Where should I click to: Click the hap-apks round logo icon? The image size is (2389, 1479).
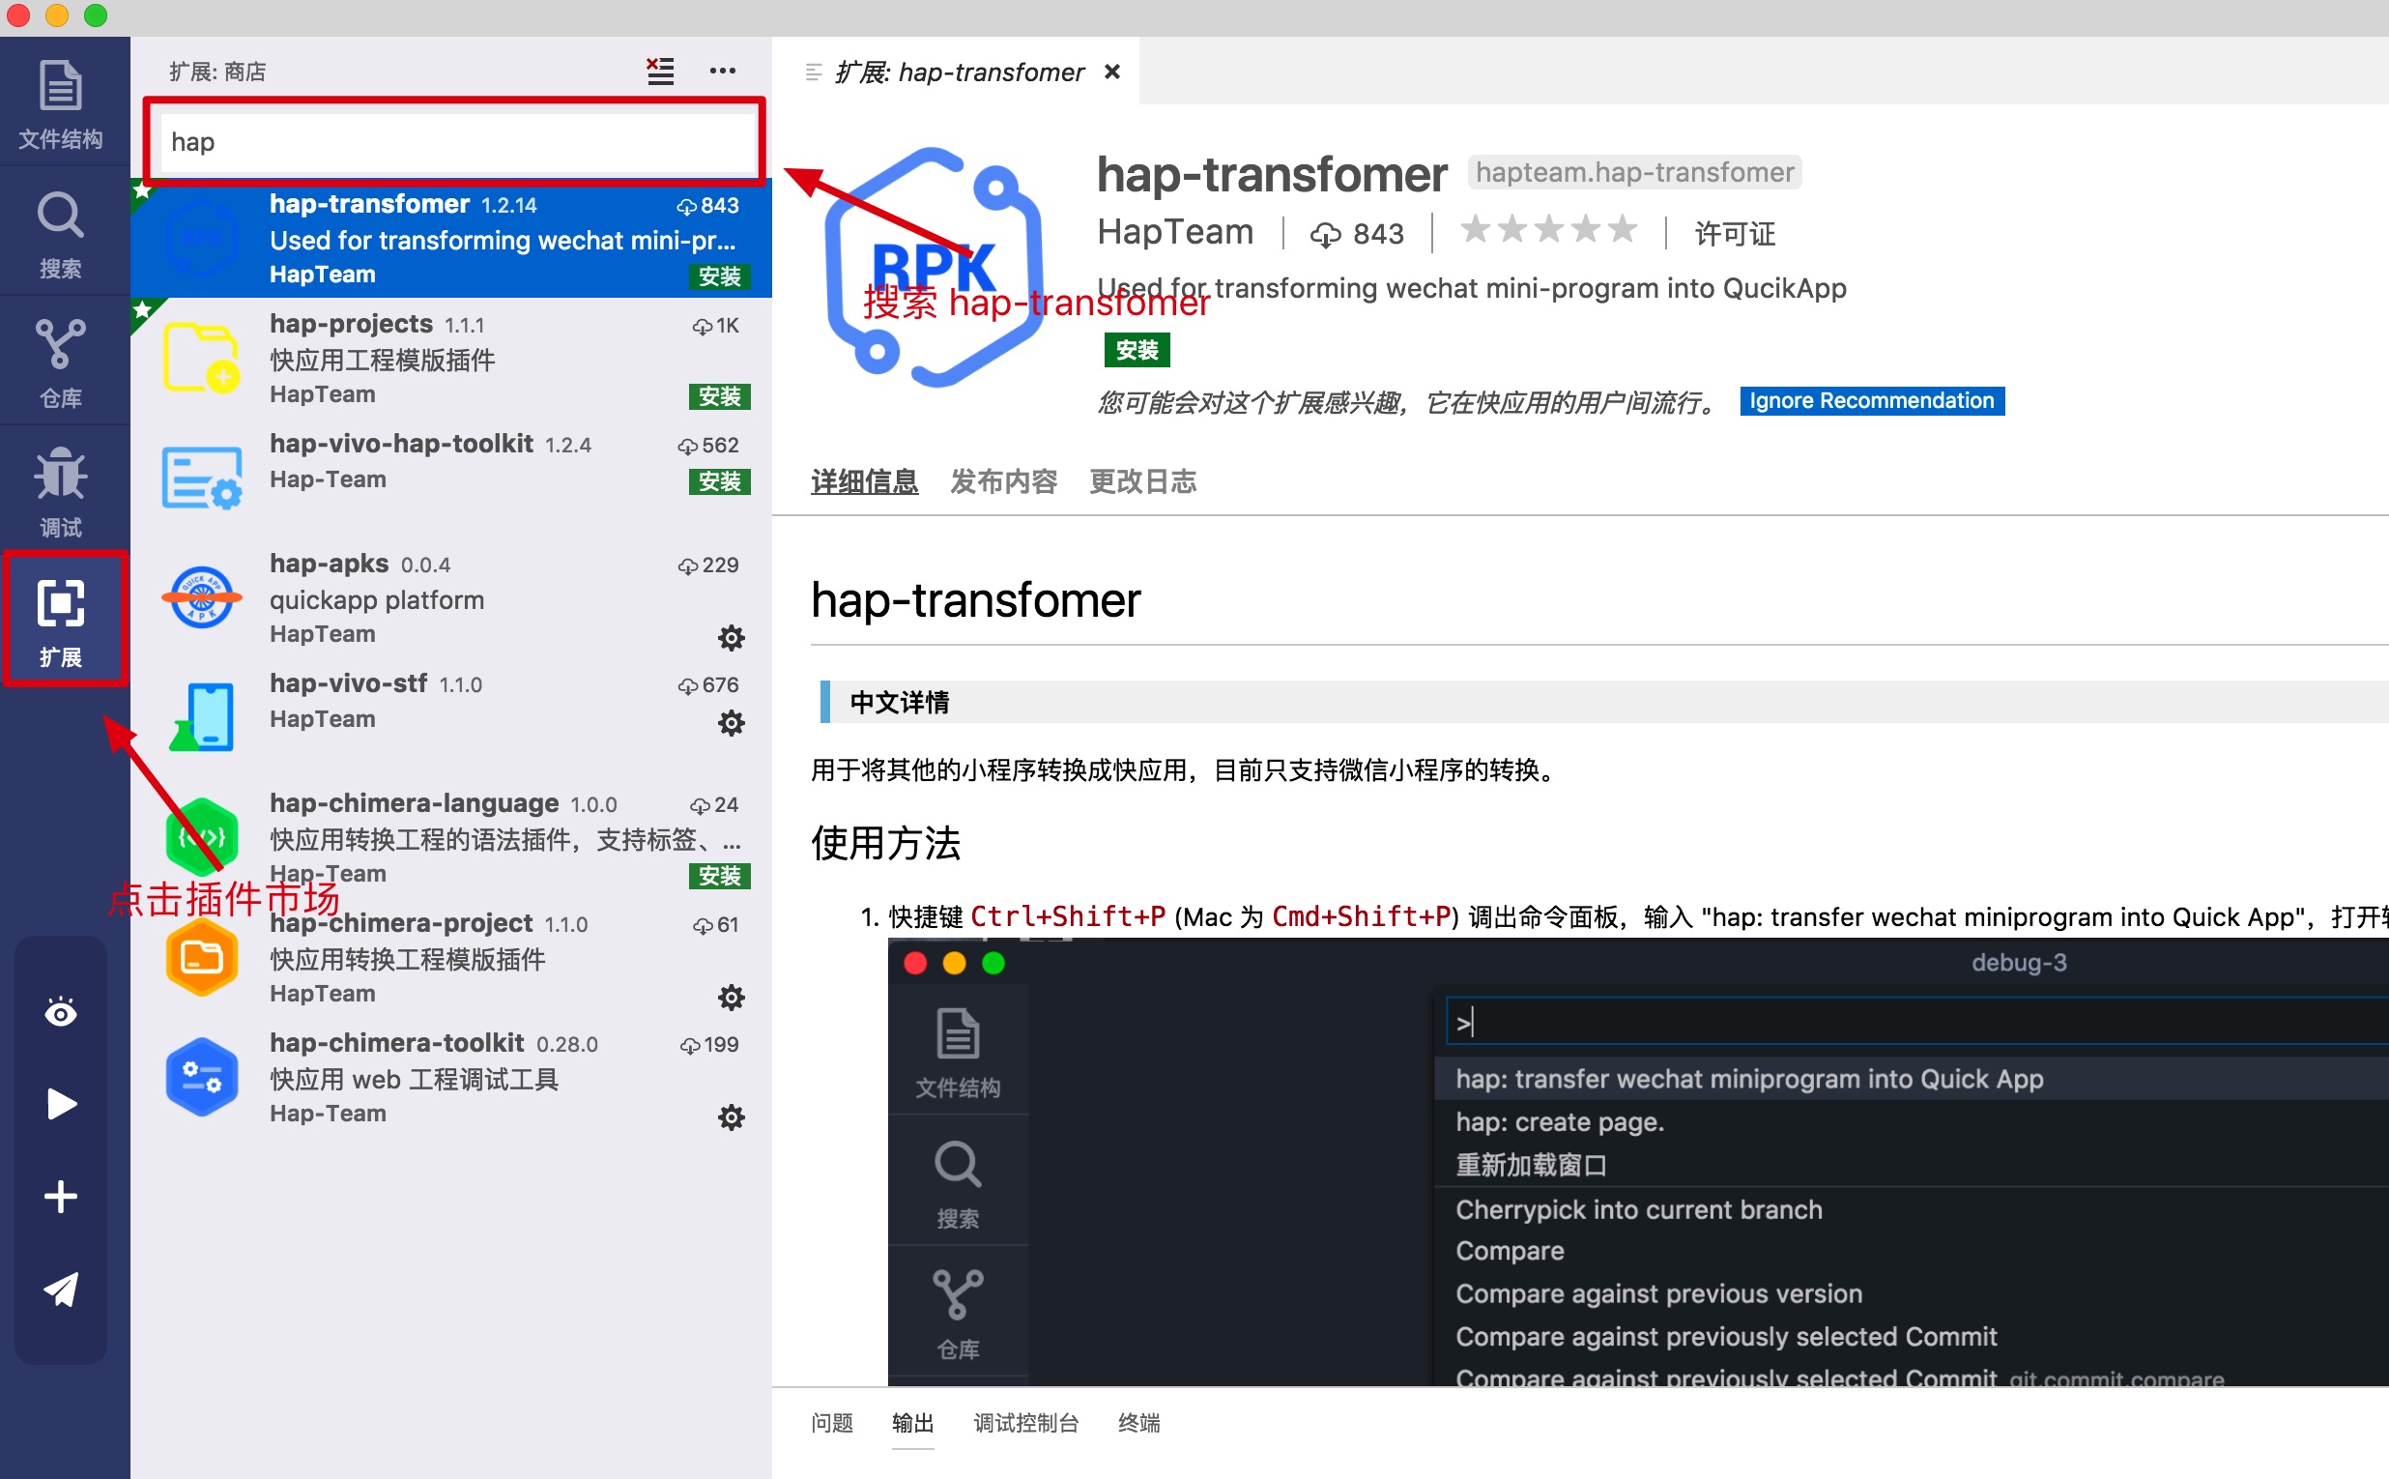tap(201, 596)
